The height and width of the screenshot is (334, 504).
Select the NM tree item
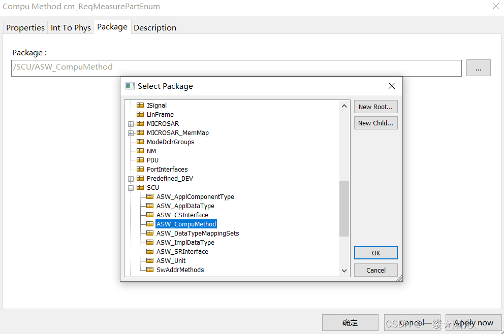pyautogui.click(x=151, y=151)
